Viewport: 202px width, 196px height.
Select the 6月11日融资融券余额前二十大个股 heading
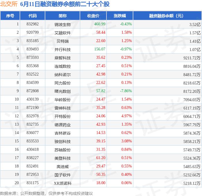[x=65, y=4]
